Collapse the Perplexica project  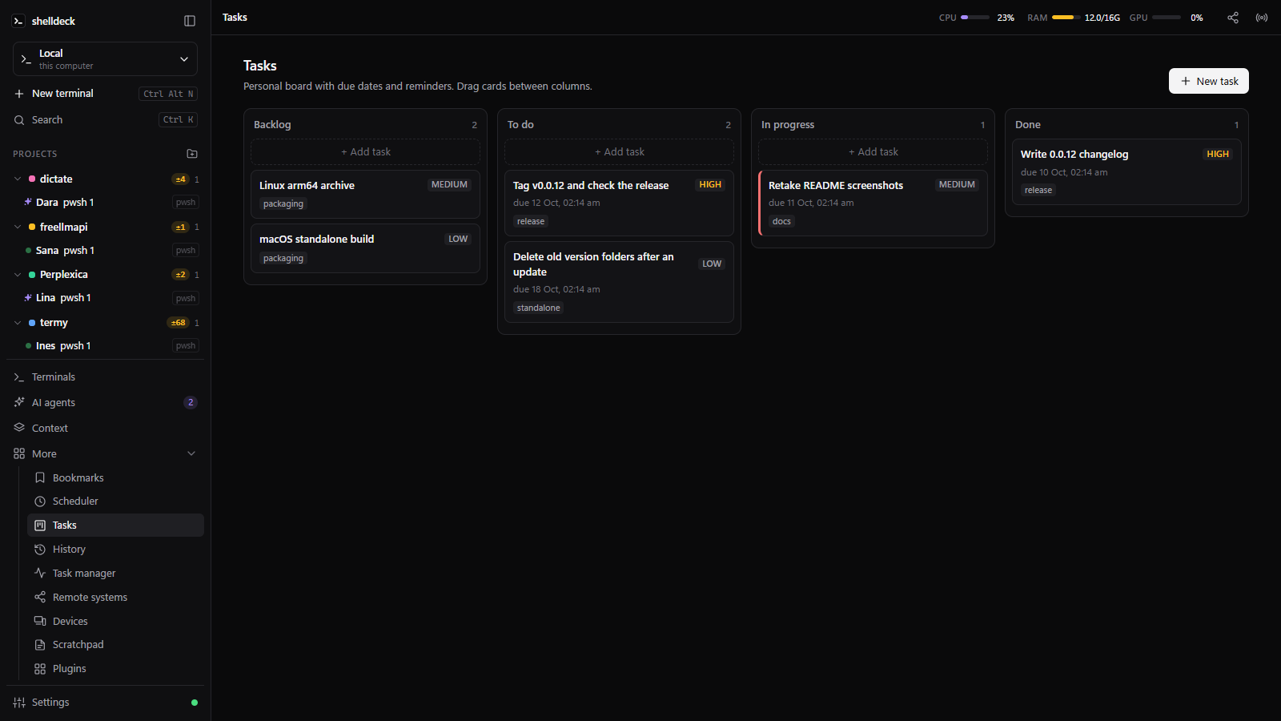(18, 275)
